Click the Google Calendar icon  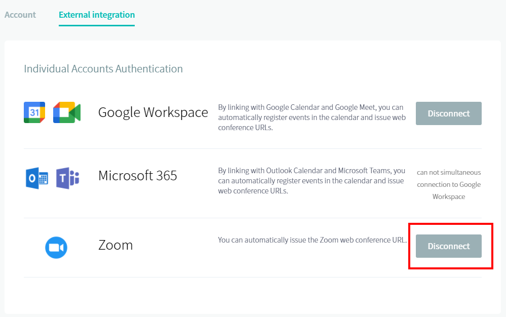pyautogui.click(x=34, y=112)
